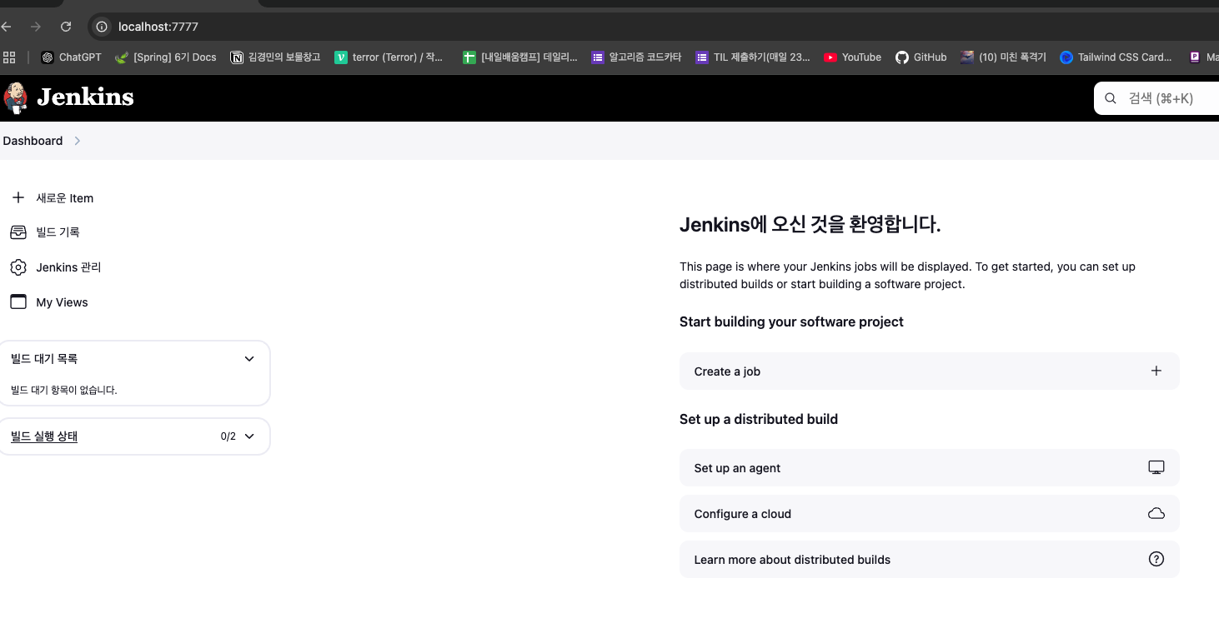The image size is (1219, 638).
Task: Click the magnifying glass in the search bar
Action: 1110,97
